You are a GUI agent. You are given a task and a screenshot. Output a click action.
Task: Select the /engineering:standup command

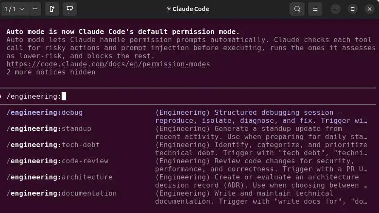(49, 129)
